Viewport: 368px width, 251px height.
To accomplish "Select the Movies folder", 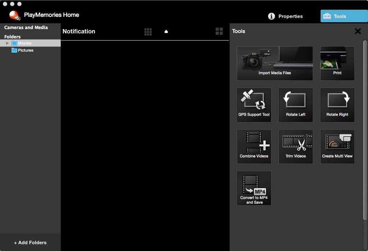I will click(24, 43).
